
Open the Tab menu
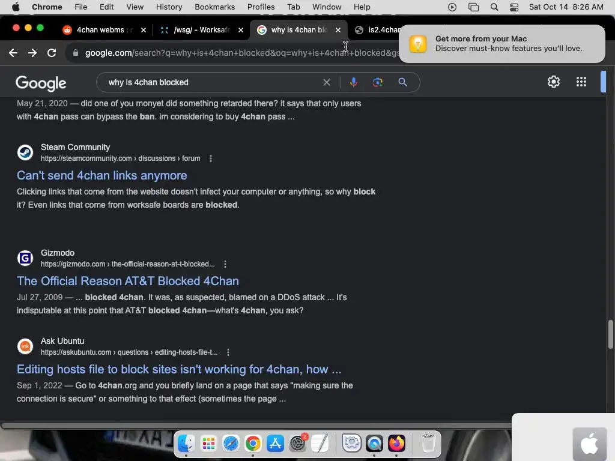click(x=293, y=7)
